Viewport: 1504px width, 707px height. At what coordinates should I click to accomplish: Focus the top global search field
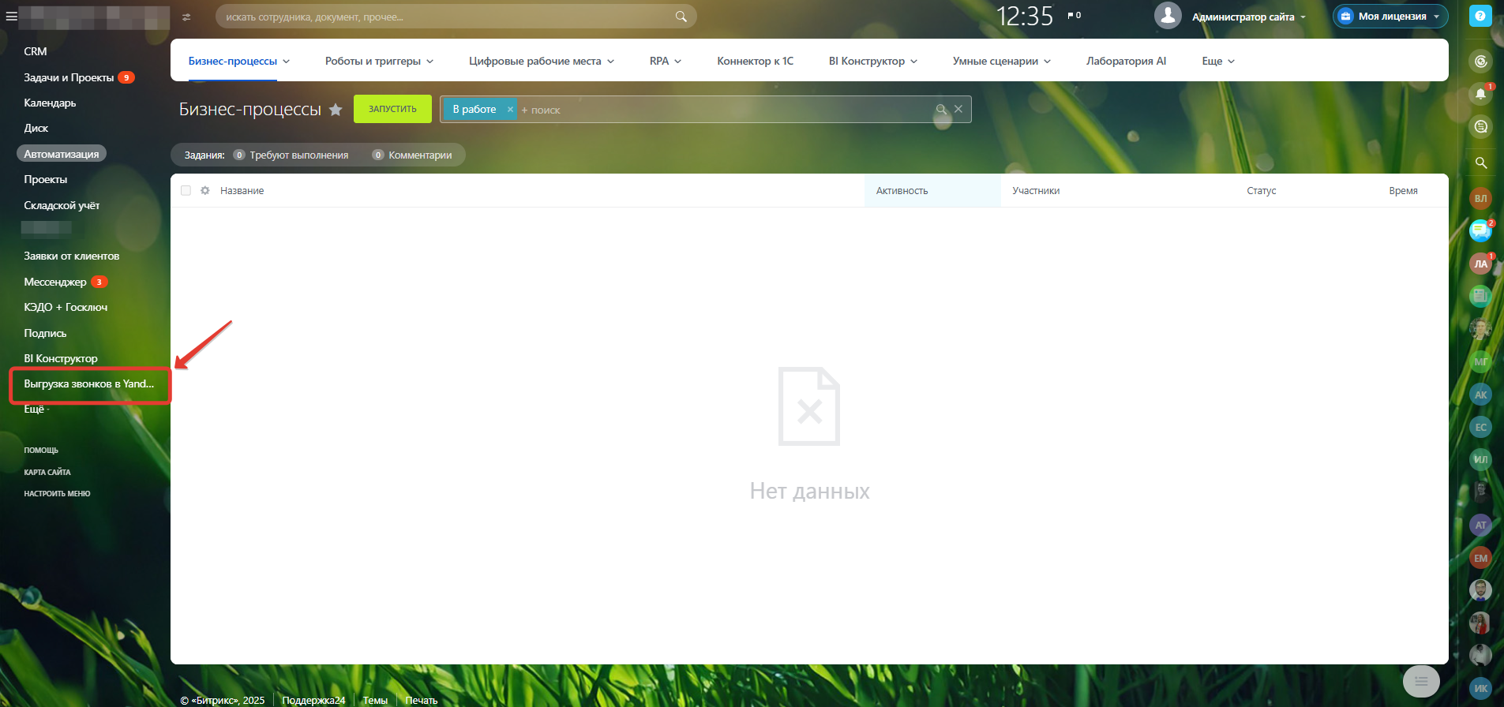click(456, 17)
